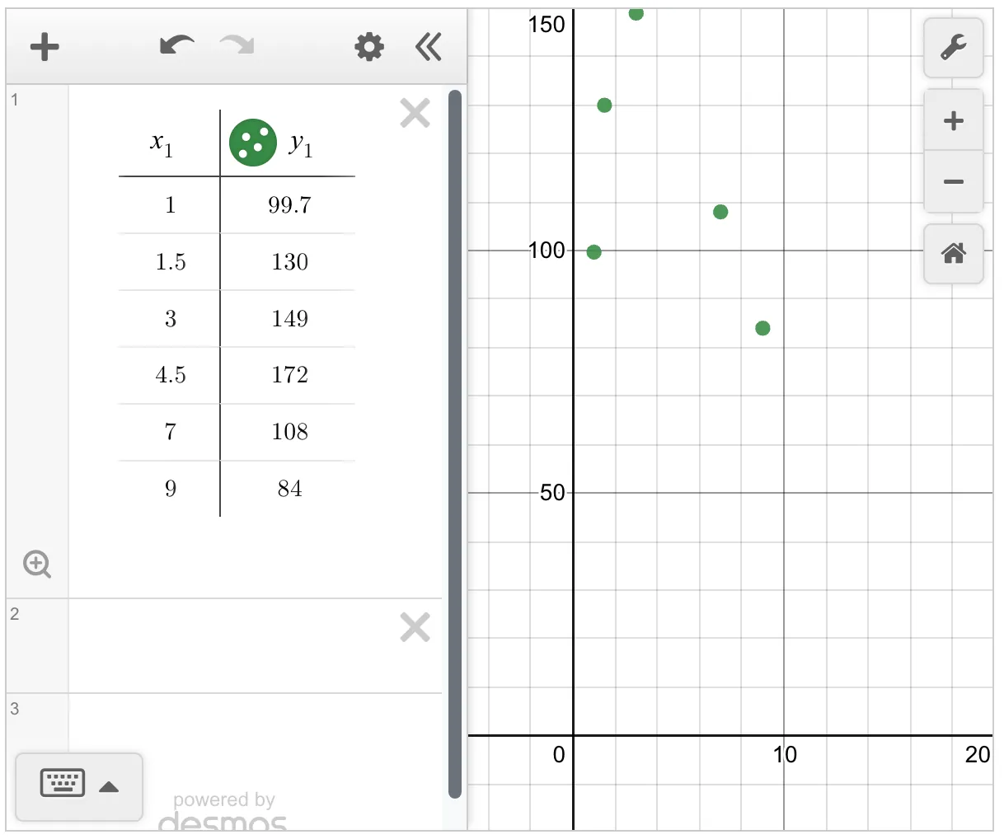The width and height of the screenshot is (1004, 839).
Task: Expand the keyboard options arrow
Action: coord(110,785)
